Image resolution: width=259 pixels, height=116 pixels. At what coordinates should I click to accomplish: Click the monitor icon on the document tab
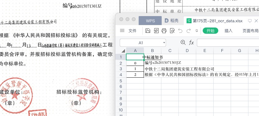(x=250, y=21)
